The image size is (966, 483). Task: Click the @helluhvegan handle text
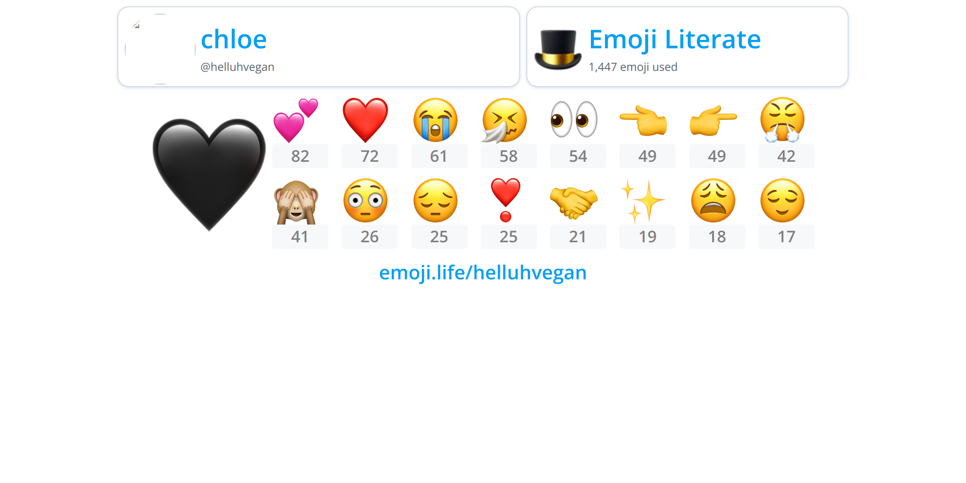(x=237, y=67)
